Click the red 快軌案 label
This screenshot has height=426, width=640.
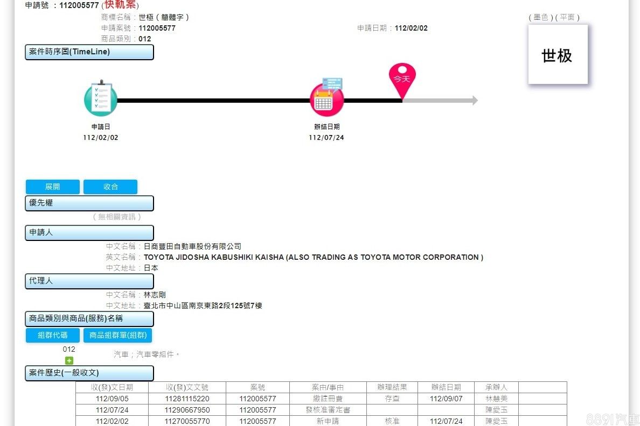(121, 5)
